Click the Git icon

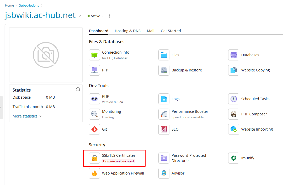[94, 129]
